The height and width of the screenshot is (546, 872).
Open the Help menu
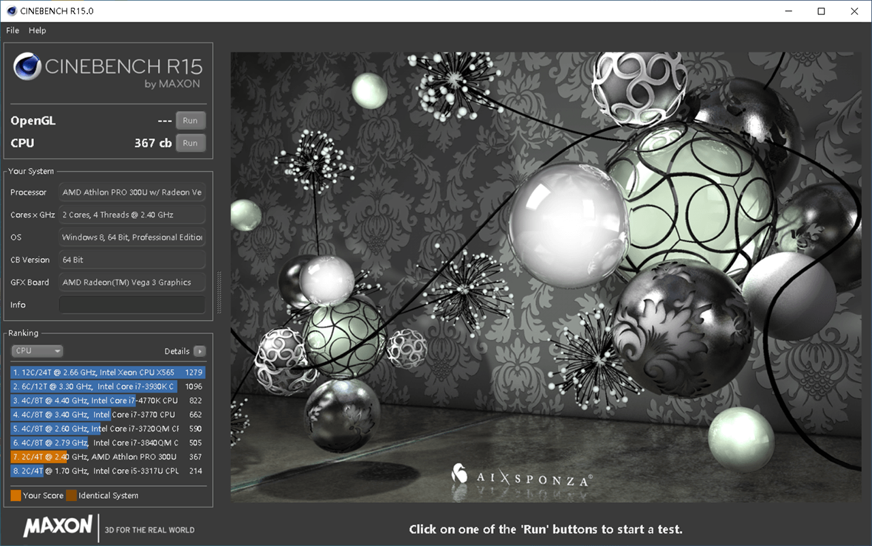pyautogui.click(x=37, y=31)
